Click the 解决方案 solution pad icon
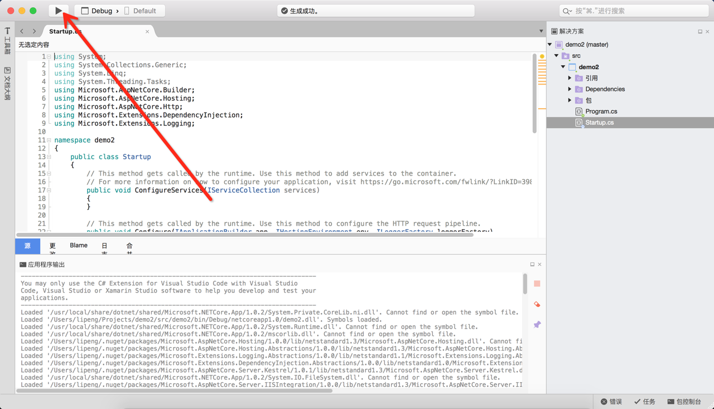714x409 pixels. pos(554,32)
